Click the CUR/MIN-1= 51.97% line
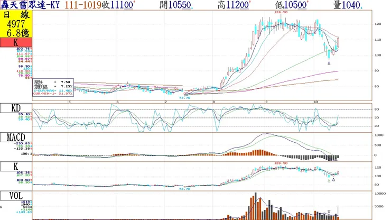 point(53,94)
